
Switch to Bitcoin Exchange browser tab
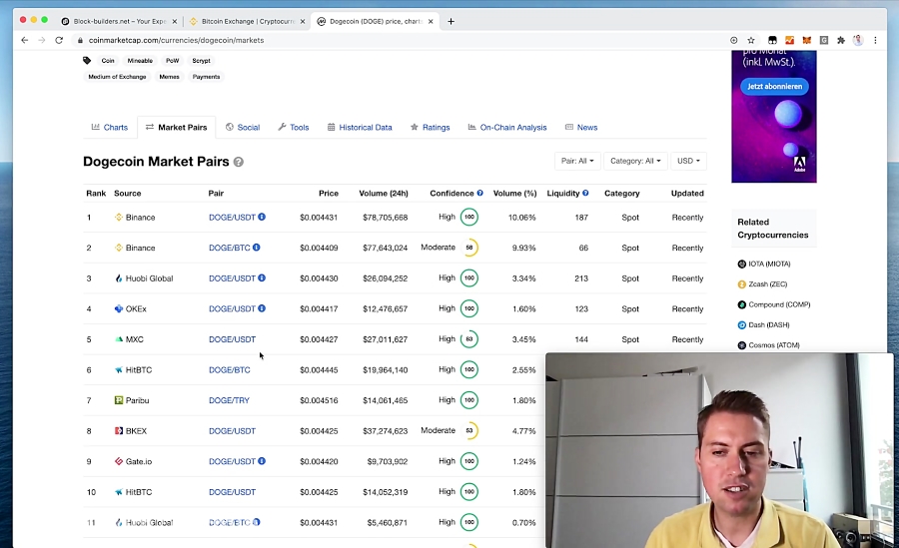point(247,21)
